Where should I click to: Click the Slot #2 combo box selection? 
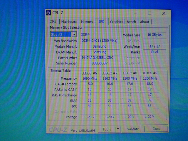coord(61,35)
